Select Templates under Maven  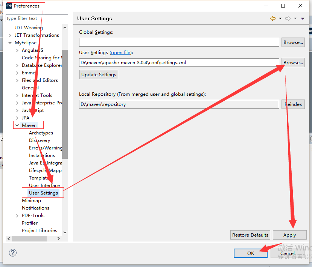[x=39, y=178]
